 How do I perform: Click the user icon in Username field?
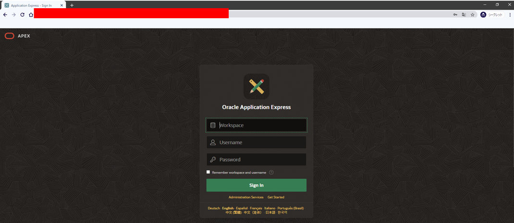[213, 142]
